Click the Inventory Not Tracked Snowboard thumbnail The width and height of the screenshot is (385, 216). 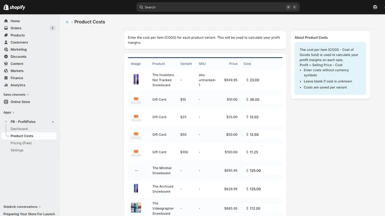point(136,79)
